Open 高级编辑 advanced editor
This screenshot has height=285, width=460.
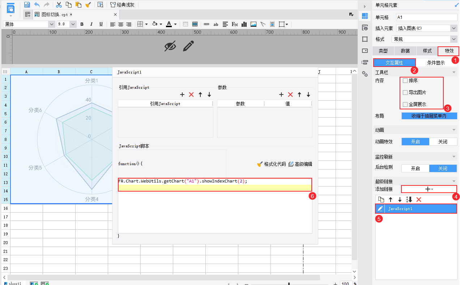pyautogui.click(x=300, y=164)
